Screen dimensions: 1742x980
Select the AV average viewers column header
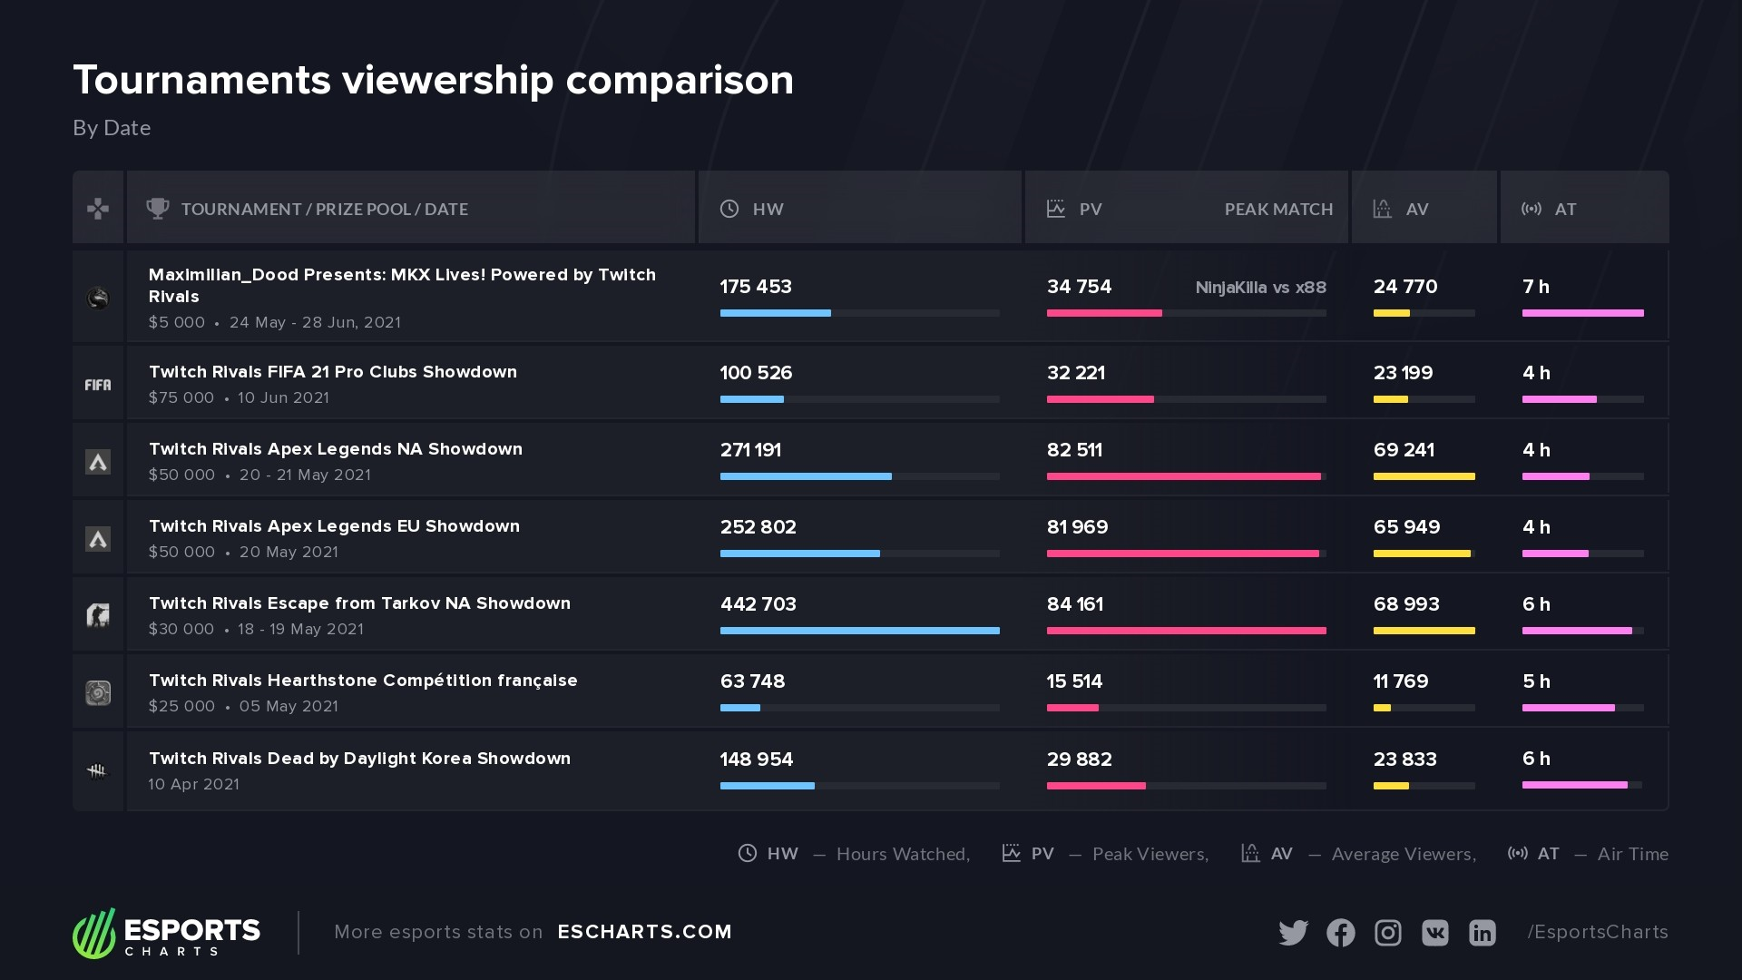(x=1416, y=209)
